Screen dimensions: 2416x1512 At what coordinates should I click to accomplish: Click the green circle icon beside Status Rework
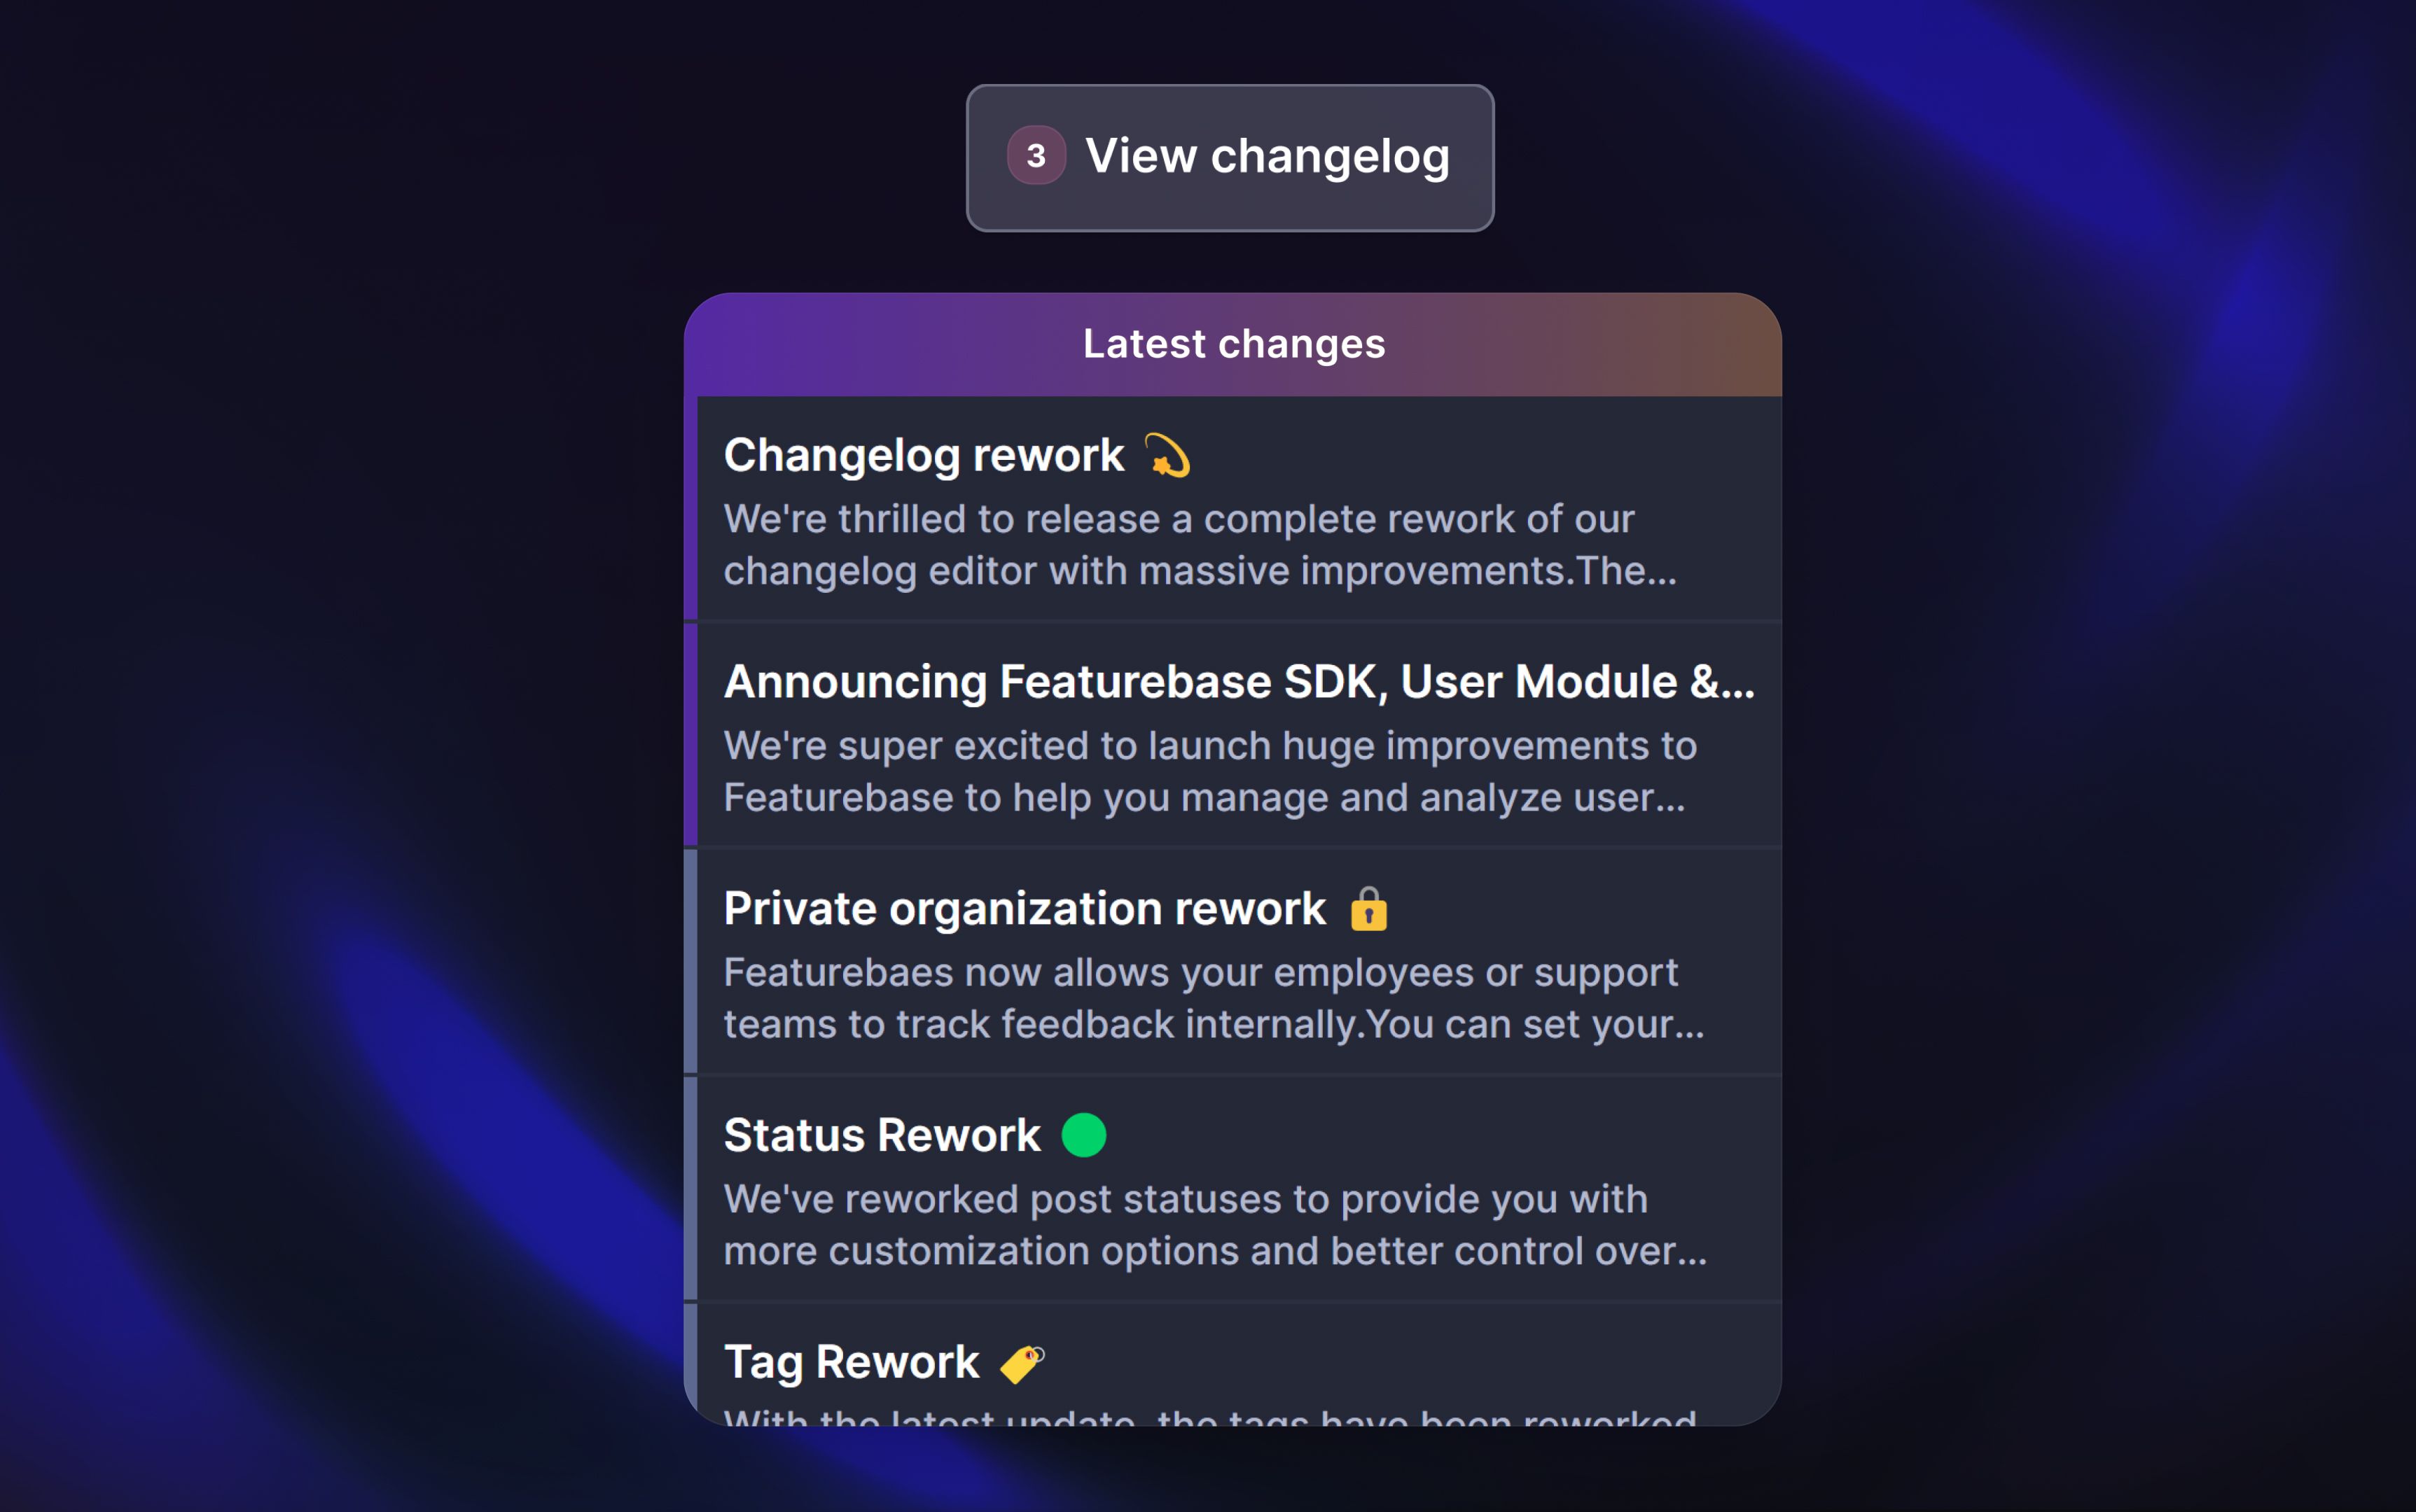pos(1085,1134)
